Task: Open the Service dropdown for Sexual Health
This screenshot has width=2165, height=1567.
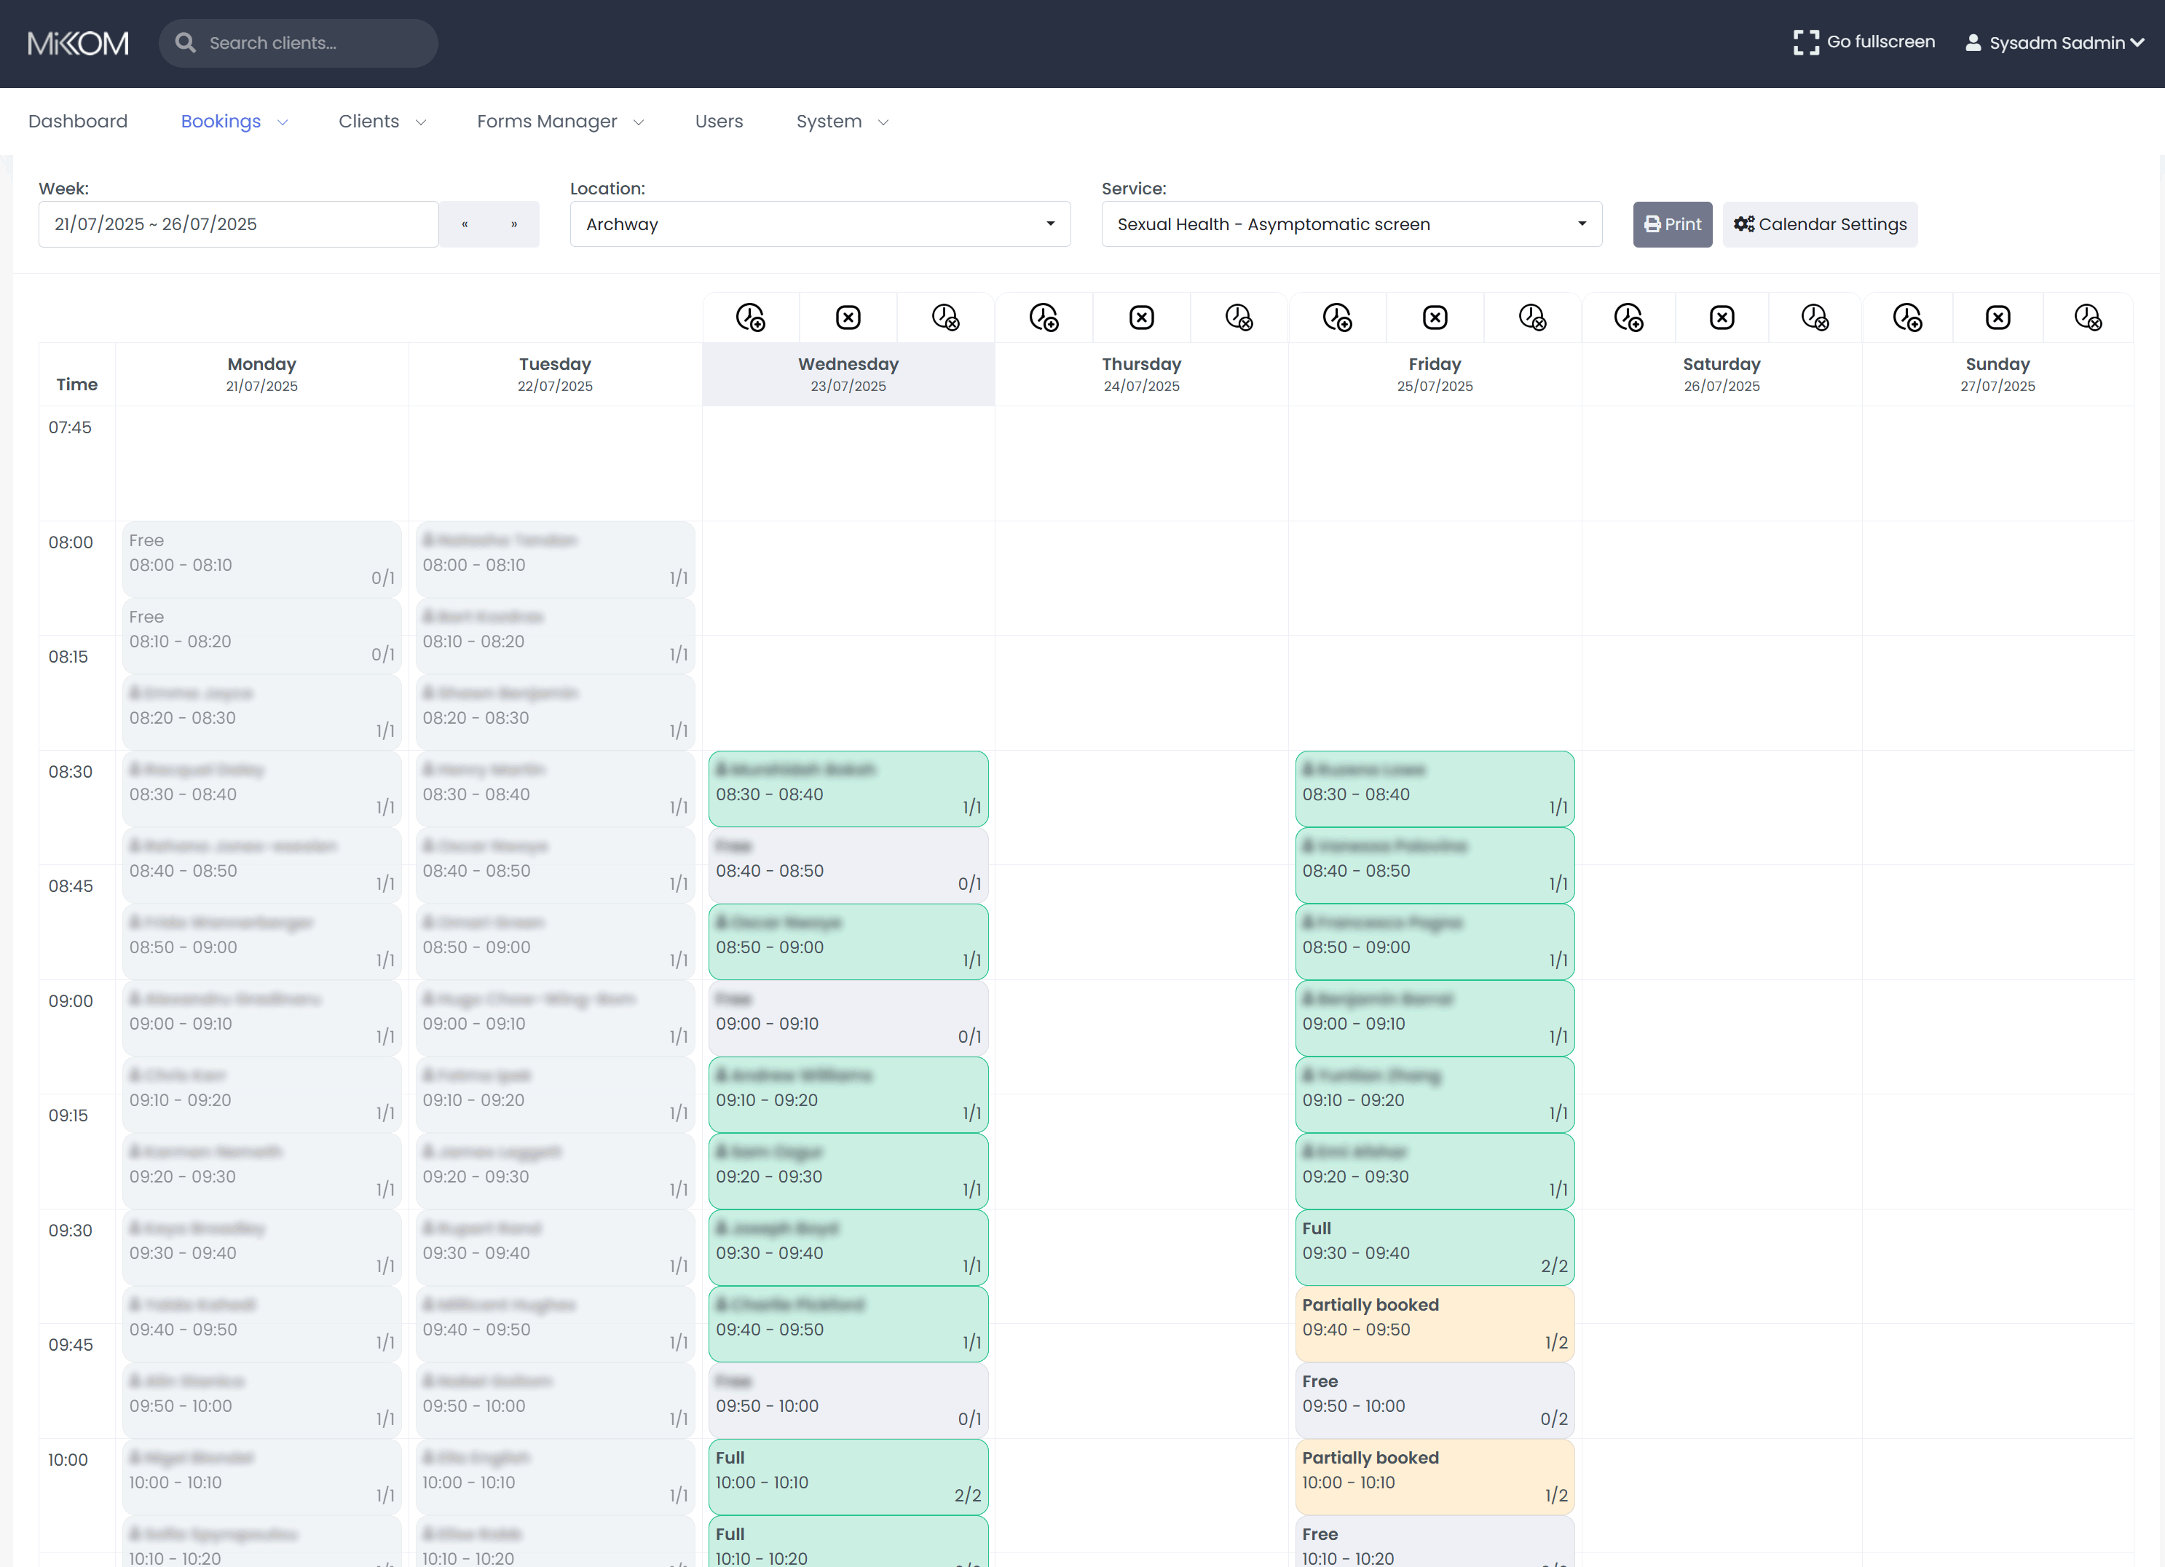Action: [x=1351, y=224]
